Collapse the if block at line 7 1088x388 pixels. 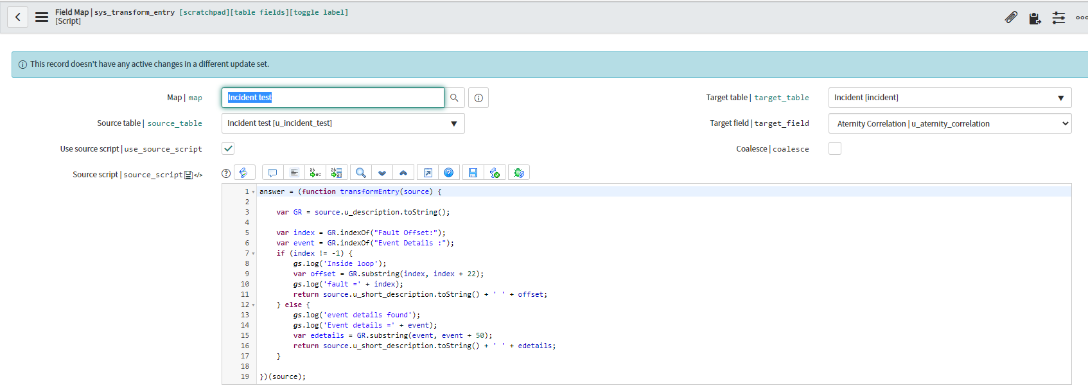pyautogui.click(x=253, y=254)
